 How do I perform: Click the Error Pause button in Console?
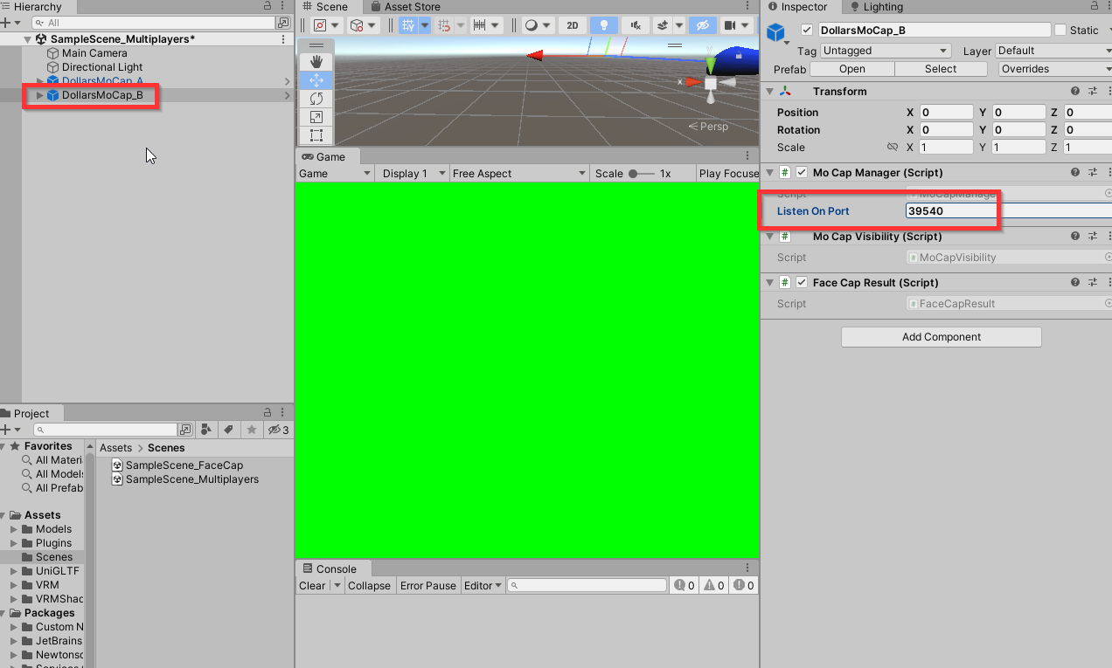coord(427,586)
